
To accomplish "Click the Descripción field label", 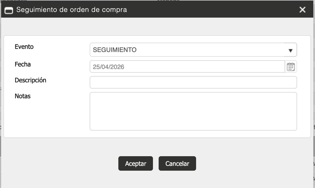I will coord(30,80).
